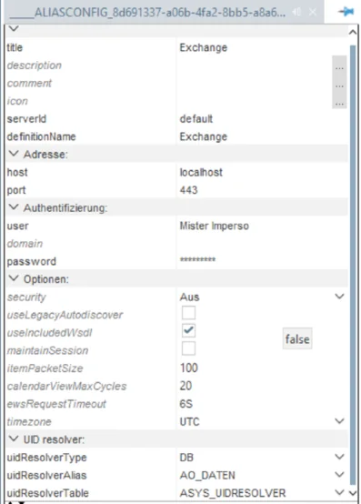361x504 pixels.
Task: Enable the maintainSession checkbox
Action: pos(188,348)
